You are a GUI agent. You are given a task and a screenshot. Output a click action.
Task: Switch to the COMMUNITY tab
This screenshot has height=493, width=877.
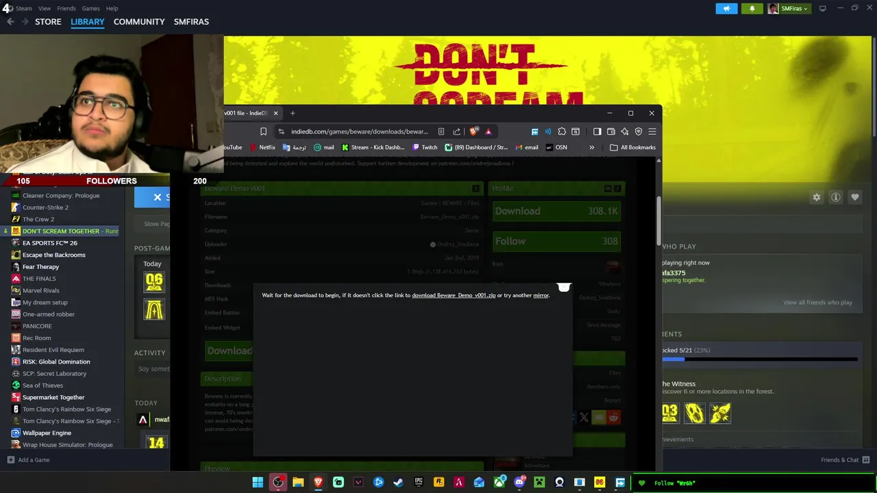click(139, 22)
